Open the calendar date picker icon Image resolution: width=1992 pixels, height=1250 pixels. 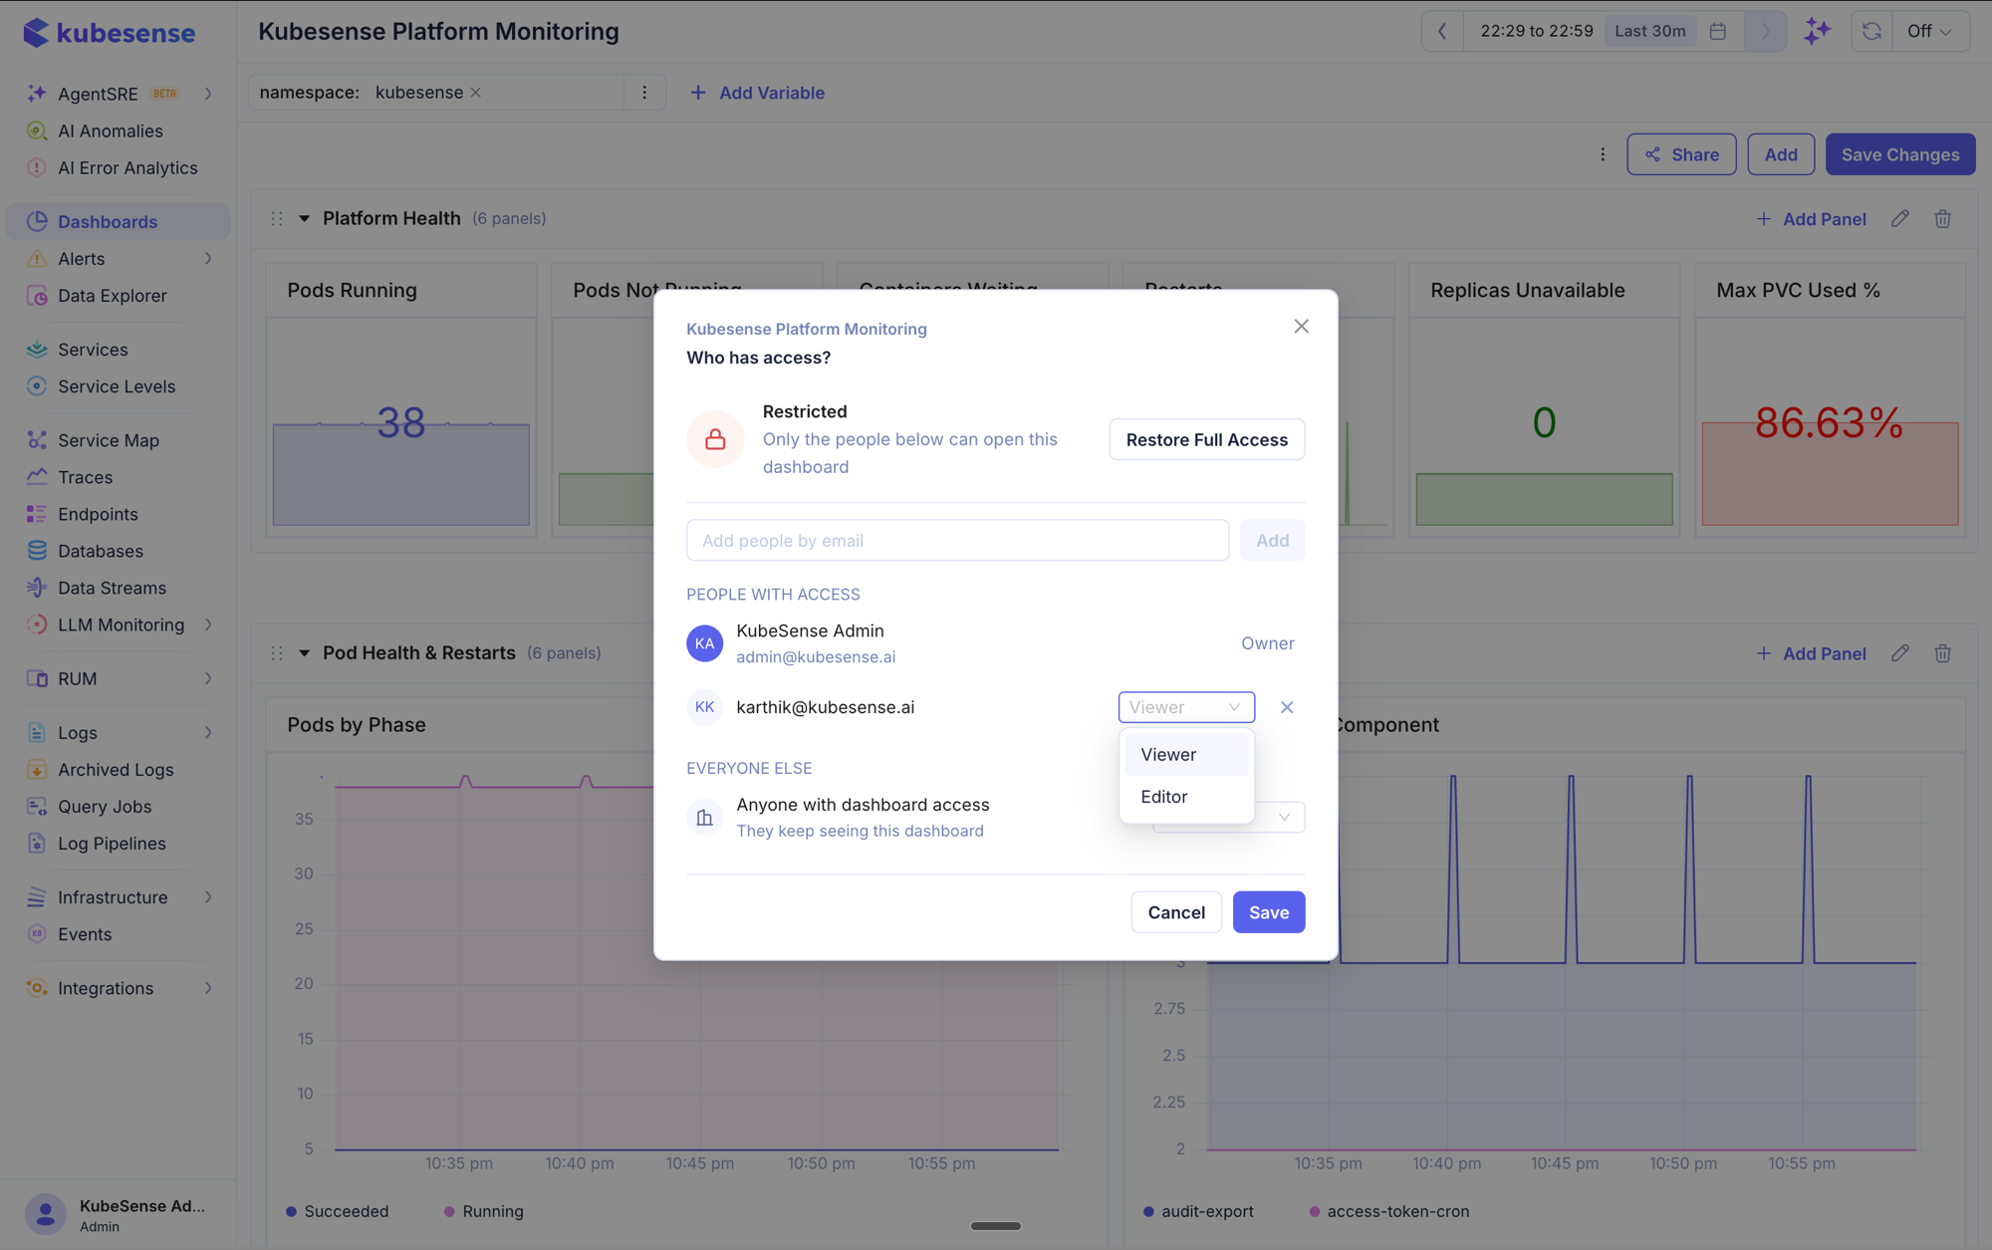(1717, 31)
